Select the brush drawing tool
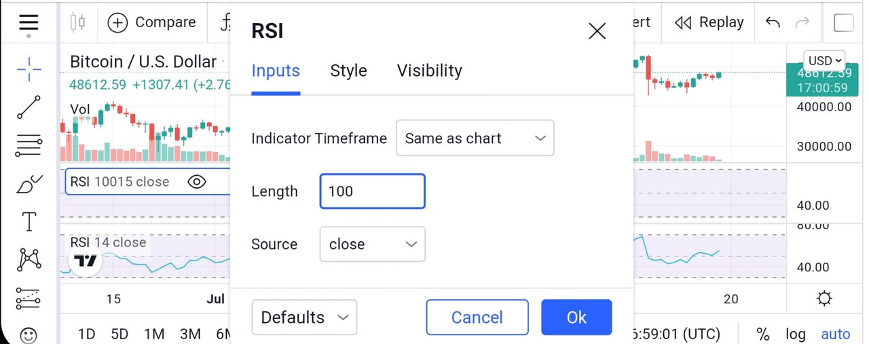 tap(29, 183)
